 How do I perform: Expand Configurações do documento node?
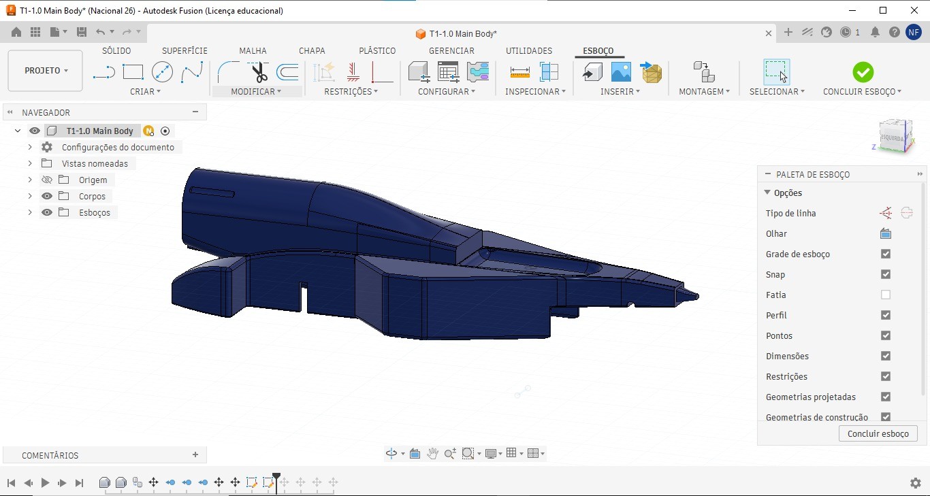point(30,147)
